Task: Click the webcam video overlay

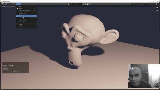Action: 144,76
